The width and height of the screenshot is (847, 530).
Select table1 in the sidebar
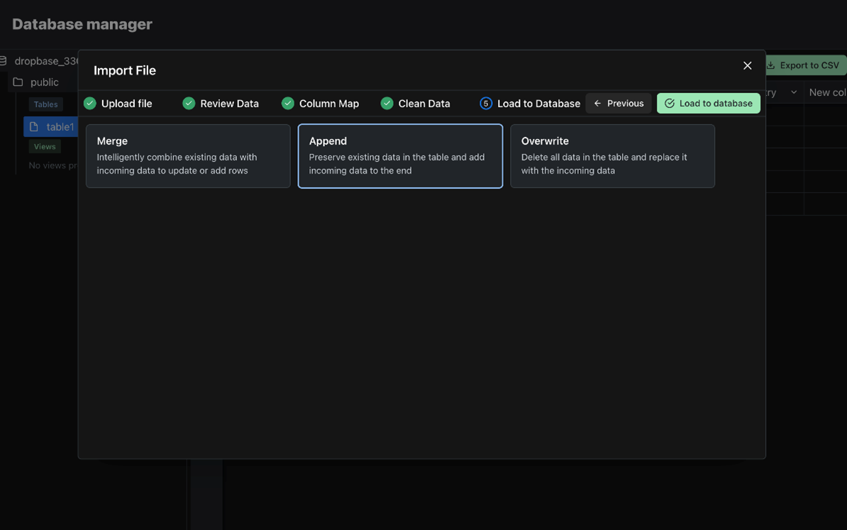point(60,127)
